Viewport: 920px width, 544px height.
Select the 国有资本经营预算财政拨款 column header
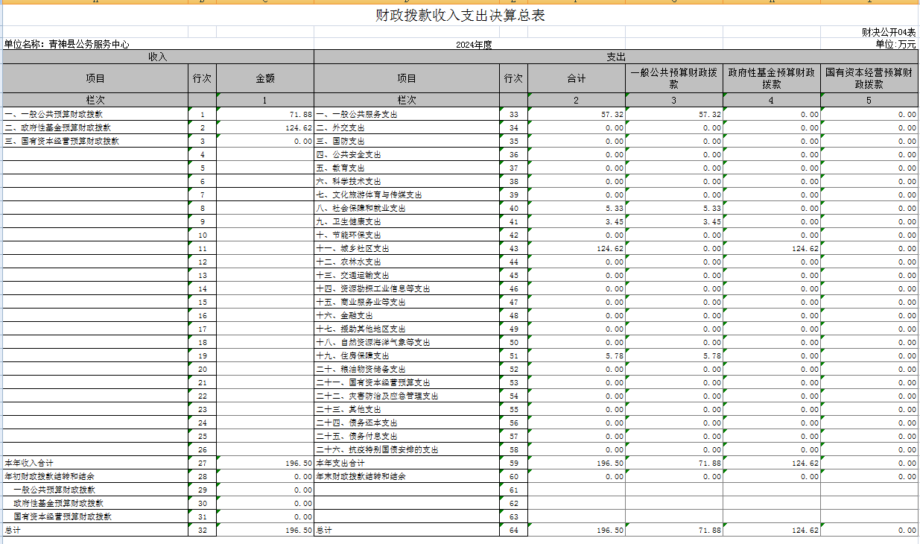(x=869, y=78)
